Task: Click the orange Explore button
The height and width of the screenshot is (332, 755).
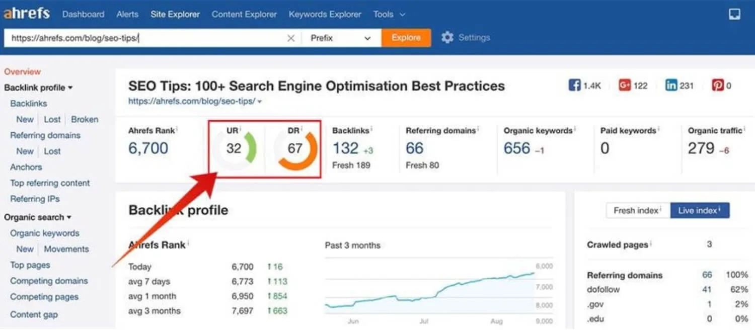Action: (x=406, y=37)
